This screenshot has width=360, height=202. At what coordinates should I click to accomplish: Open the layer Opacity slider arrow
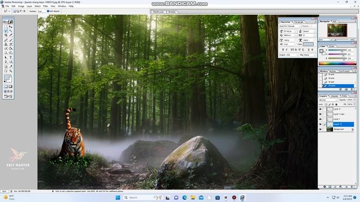pyautogui.click(x=355, y=100)
